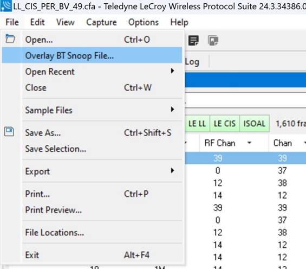Open the View menu
Image resolution: width=306 pixels, height=269 pixels.
pos(66,22)
